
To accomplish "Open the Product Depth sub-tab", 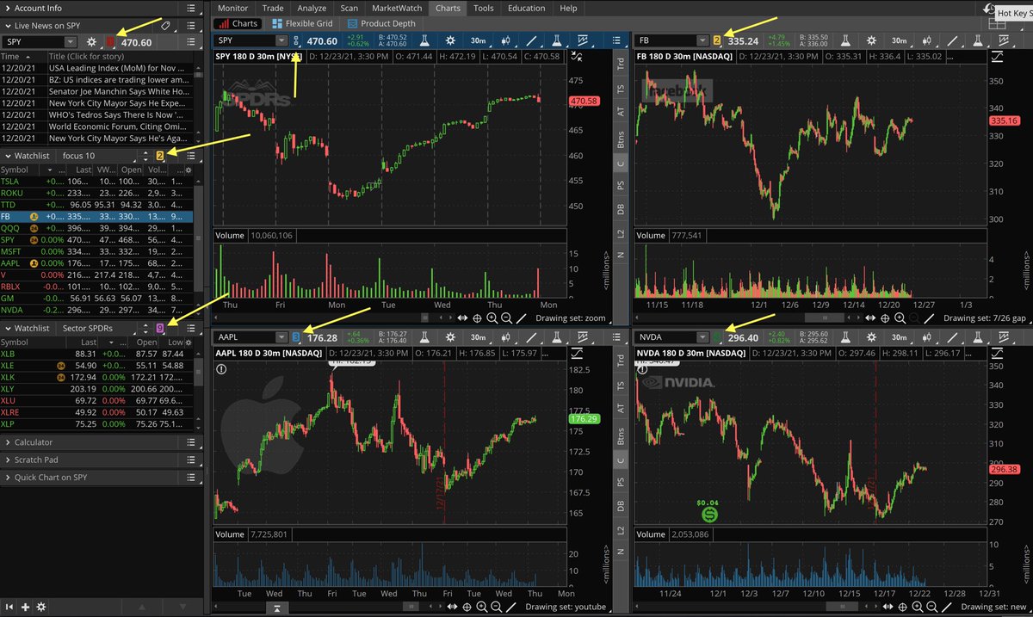I will [380, 23].
